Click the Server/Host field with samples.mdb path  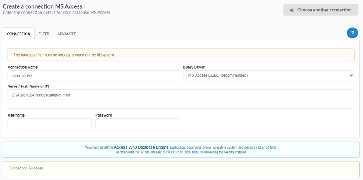pos(181,95)
